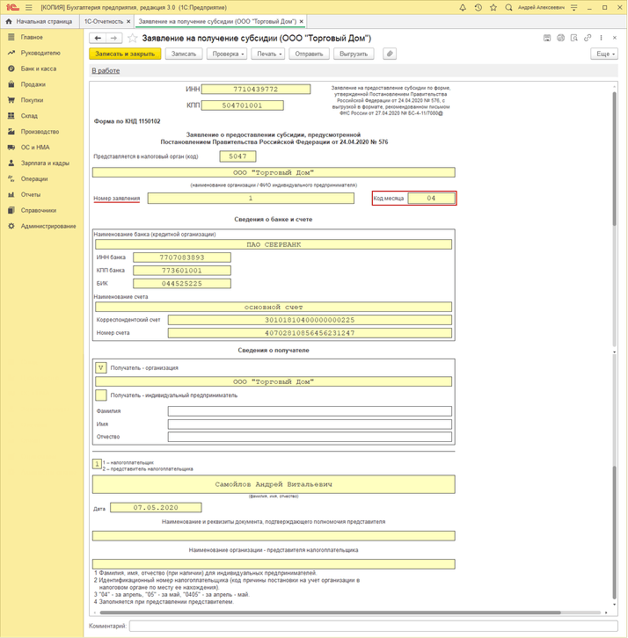Add form to favorites with star icon
Image resolution: width=628 pixels, height=638 pixels.
coord(134,39)
